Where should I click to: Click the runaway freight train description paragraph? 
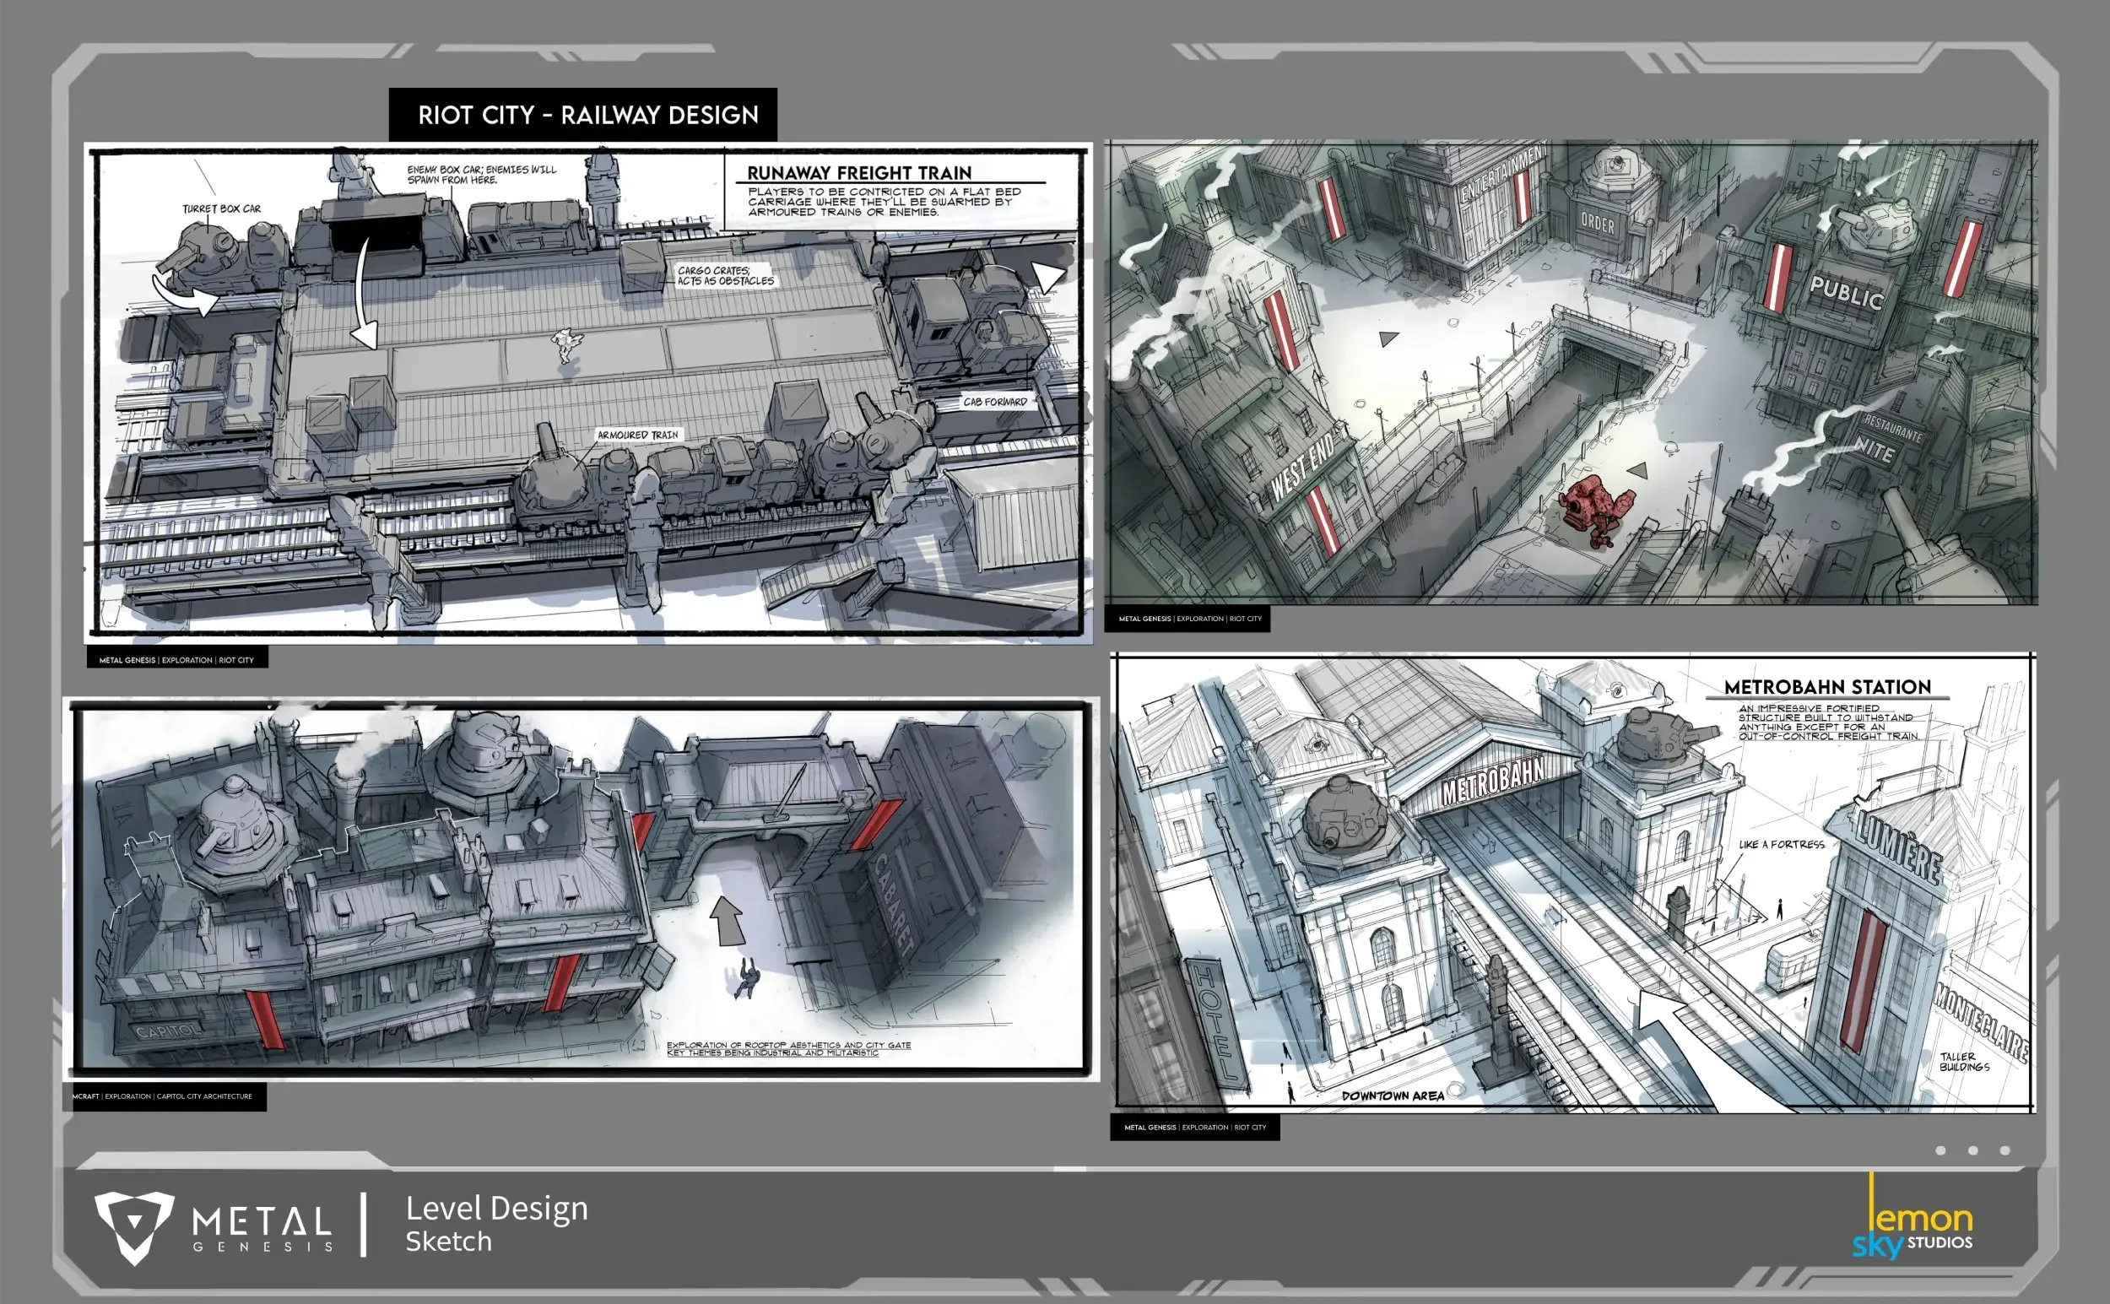click(x=884, y=202)
